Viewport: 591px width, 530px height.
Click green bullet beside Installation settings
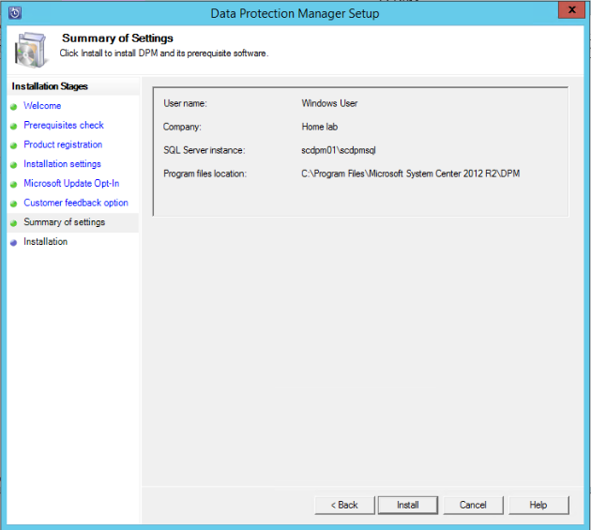coord(13,165)
